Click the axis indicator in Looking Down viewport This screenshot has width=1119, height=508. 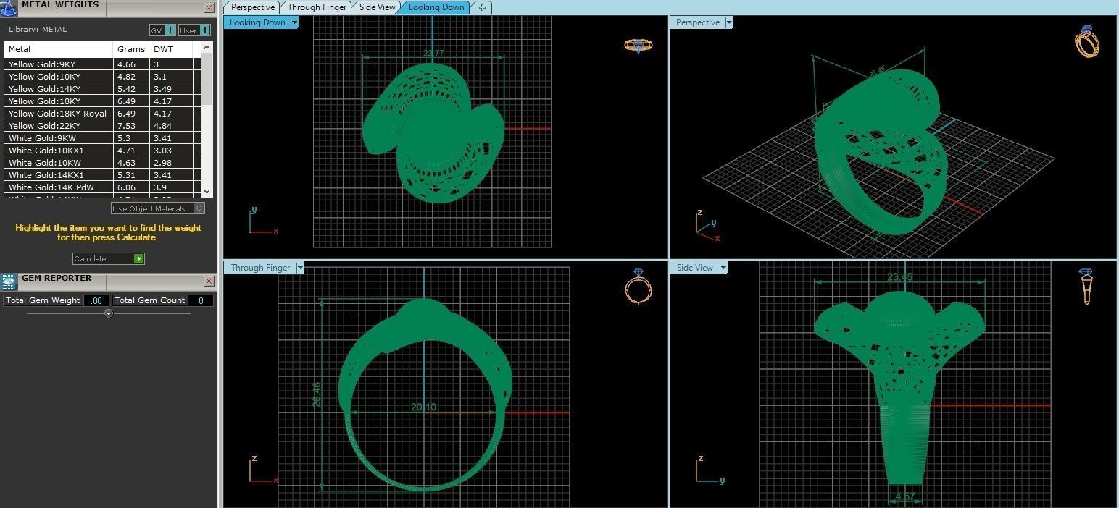pos(262,221)
